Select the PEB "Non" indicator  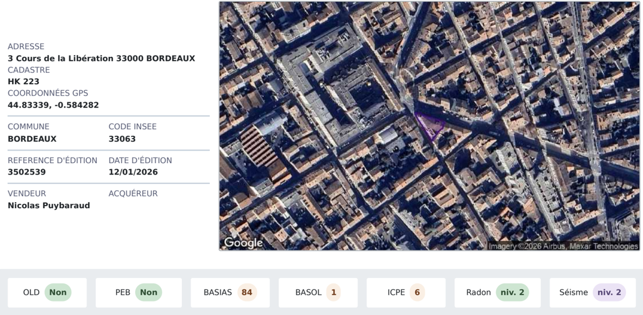[x=148, y=292]
